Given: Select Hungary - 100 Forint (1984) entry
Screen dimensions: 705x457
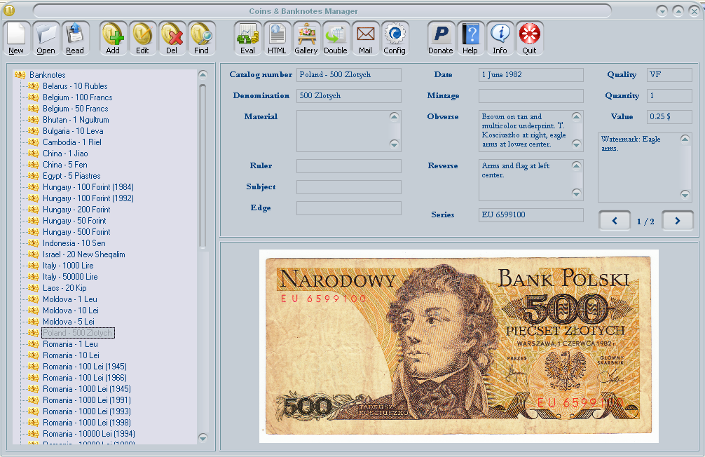Looking at the screenshot, I should [88, 187].
